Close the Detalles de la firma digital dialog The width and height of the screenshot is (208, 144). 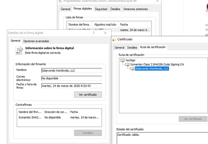[x=105, y=33]
